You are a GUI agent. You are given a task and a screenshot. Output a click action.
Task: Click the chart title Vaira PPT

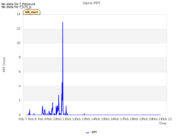pyautogui.click(x=91, y=3)
